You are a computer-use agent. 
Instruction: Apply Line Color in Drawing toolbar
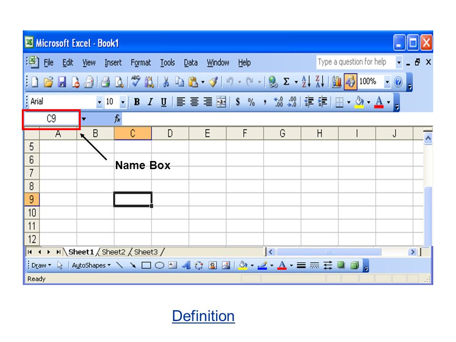pos(262,265)
